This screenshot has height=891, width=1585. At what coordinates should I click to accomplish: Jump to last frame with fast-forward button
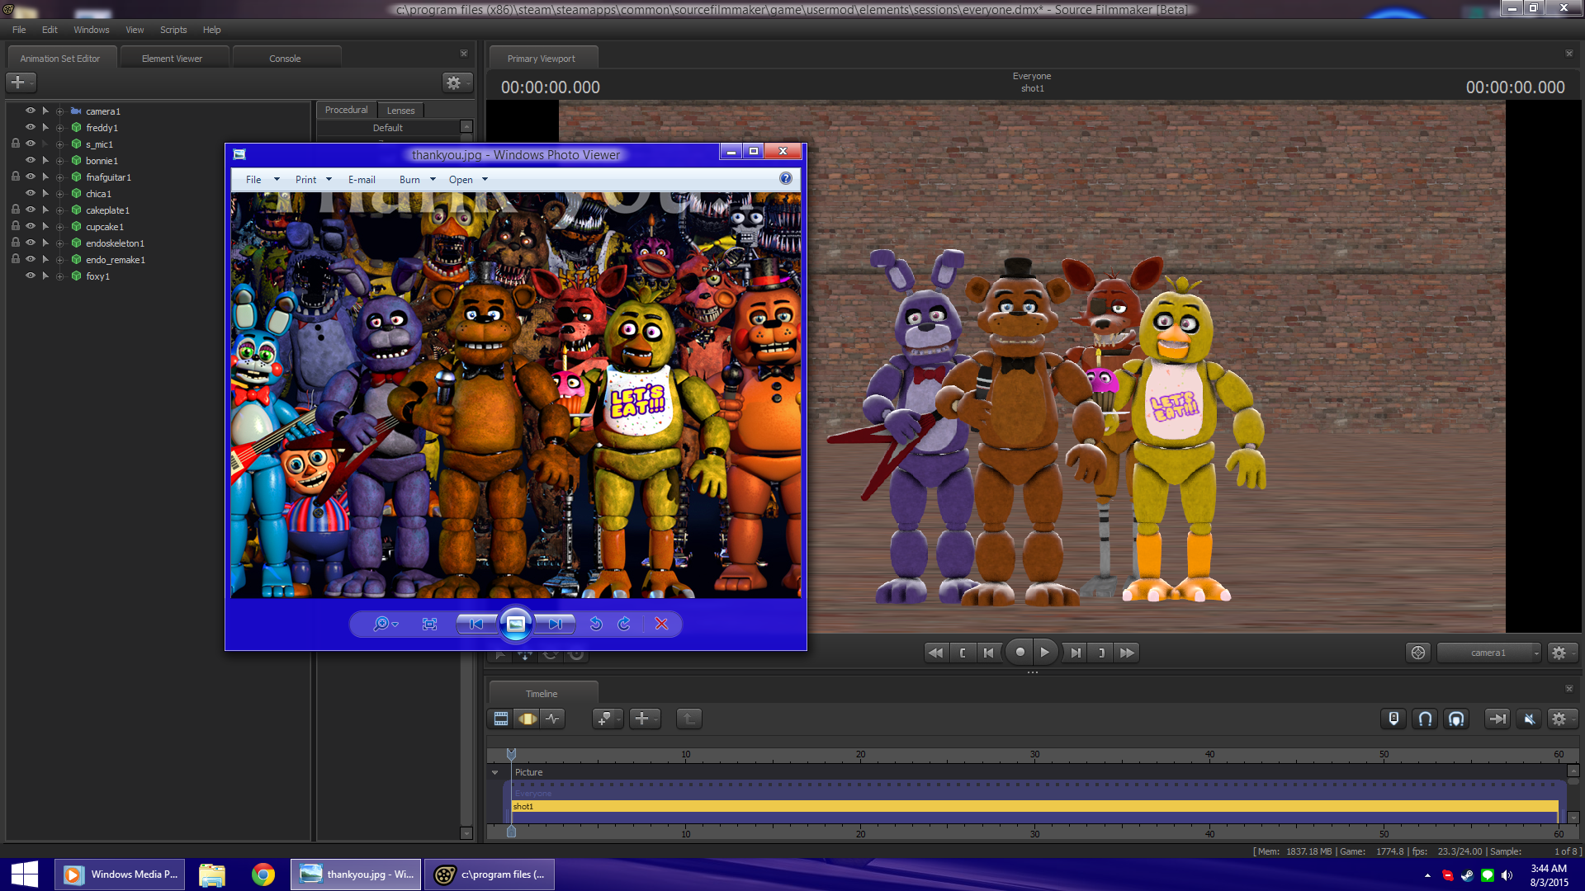1127,653
